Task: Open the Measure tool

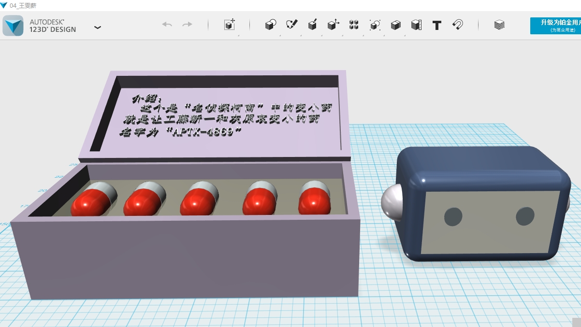Action: (x=416, y=25)
